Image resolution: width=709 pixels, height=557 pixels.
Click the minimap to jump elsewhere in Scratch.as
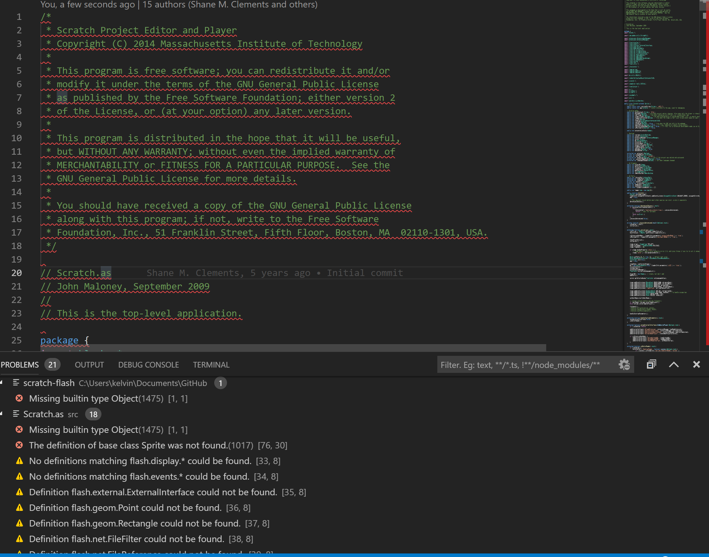(660, 177)
